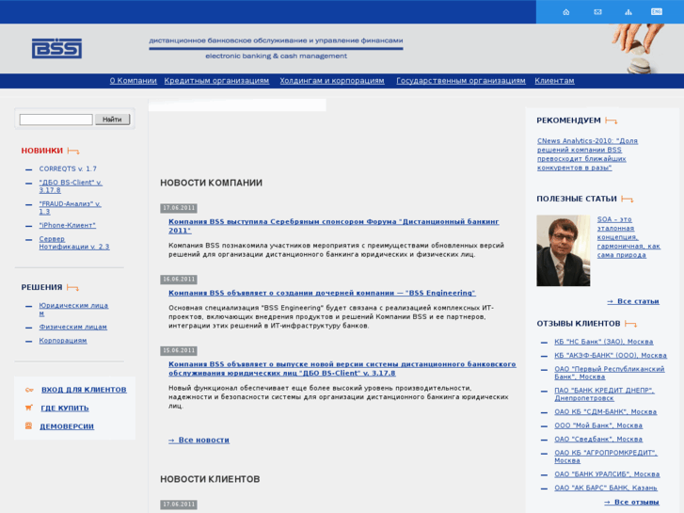684x513 pixels.
Task: Open Первый Республиканский Банк review
Action: click(x=610, y=373)
